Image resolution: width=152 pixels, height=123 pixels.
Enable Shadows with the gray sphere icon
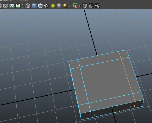59,6
